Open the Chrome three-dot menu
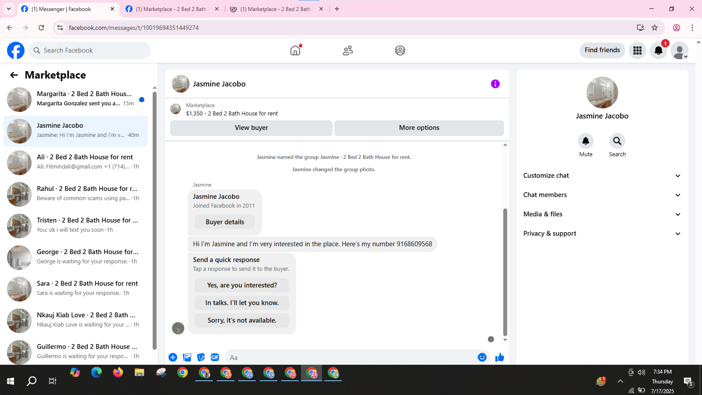This screenshot has width=702, height=395. [692, 28]
